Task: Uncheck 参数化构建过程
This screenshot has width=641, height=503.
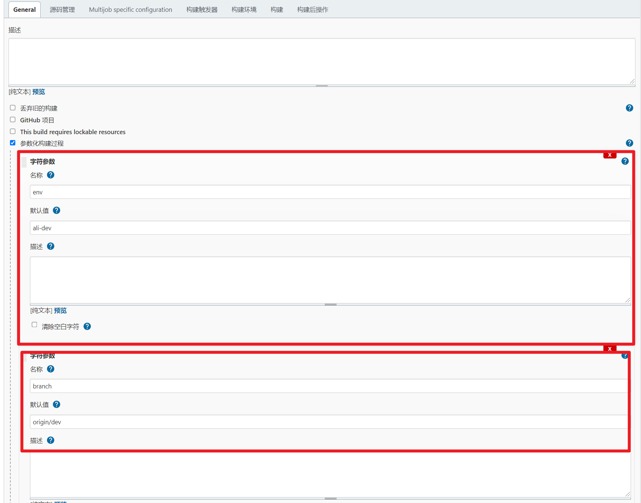Action: (13, 143)
